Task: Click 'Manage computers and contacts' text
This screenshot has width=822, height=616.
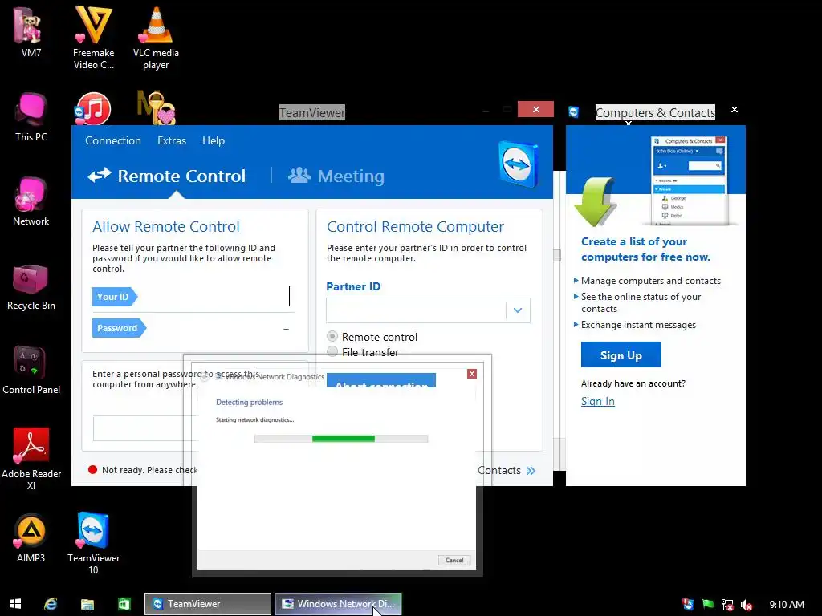Action: click(x=650, y=281)
